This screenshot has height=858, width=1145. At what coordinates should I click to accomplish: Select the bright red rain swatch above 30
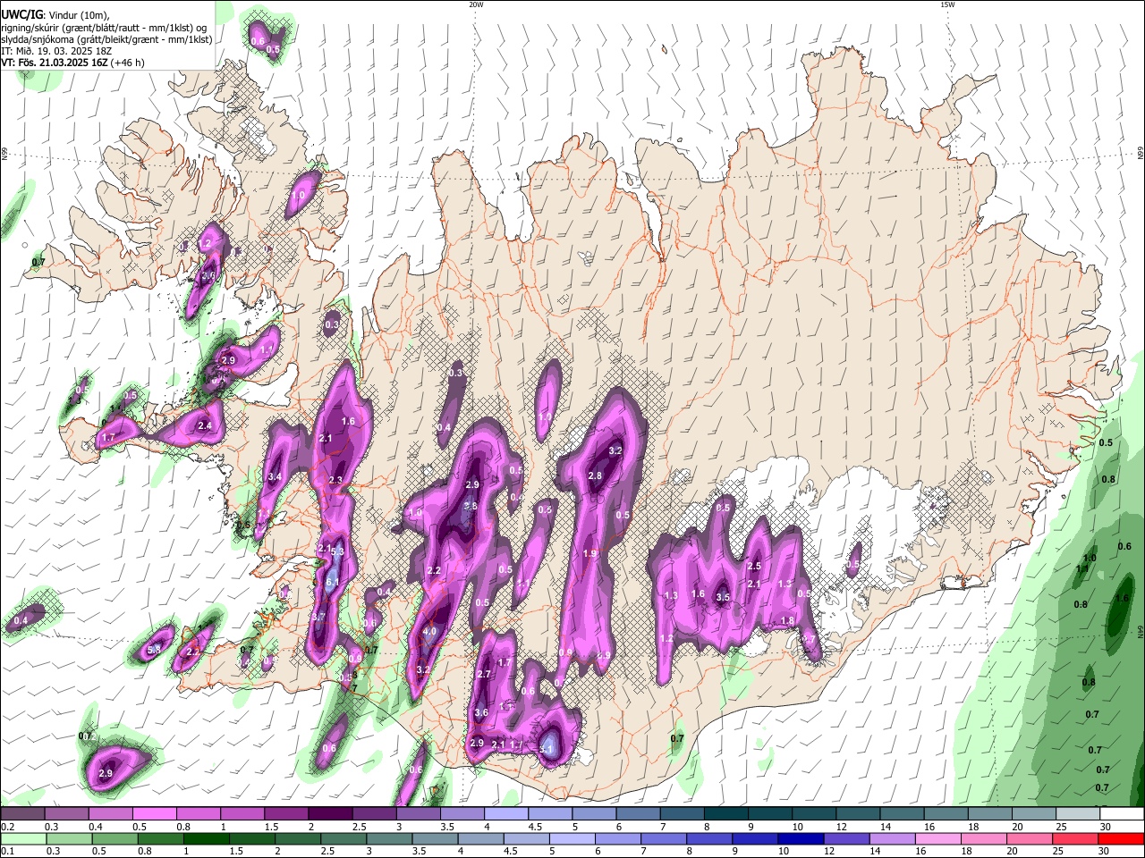point(1121,838)
